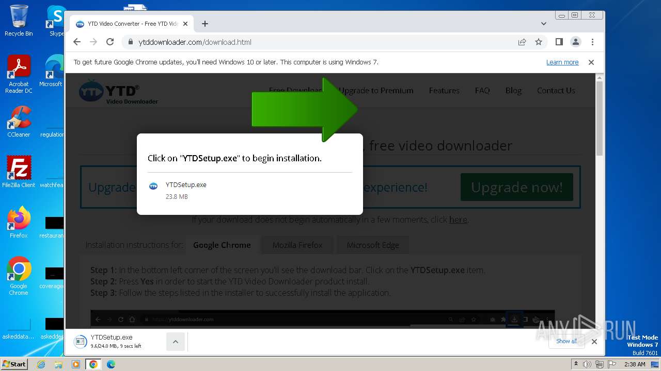
Task: Open the Contact Us page
Action: pos(556,91)
